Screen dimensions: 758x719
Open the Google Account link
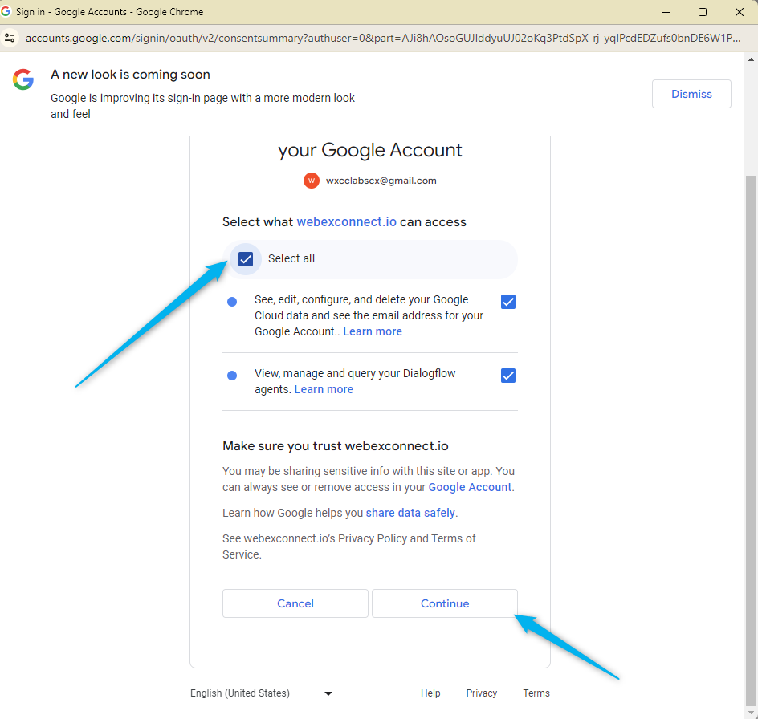[470, 487]
